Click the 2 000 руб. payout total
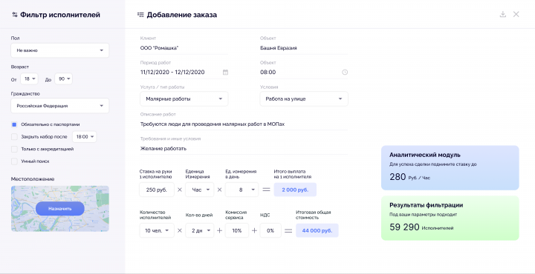This screenshot has height=274, width=535. (x=295, y=190)
